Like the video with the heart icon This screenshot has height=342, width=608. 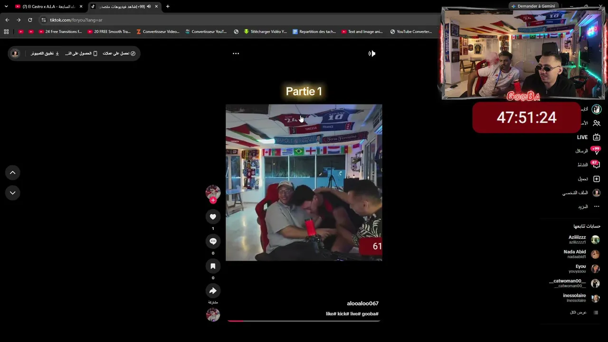(213, 217)
